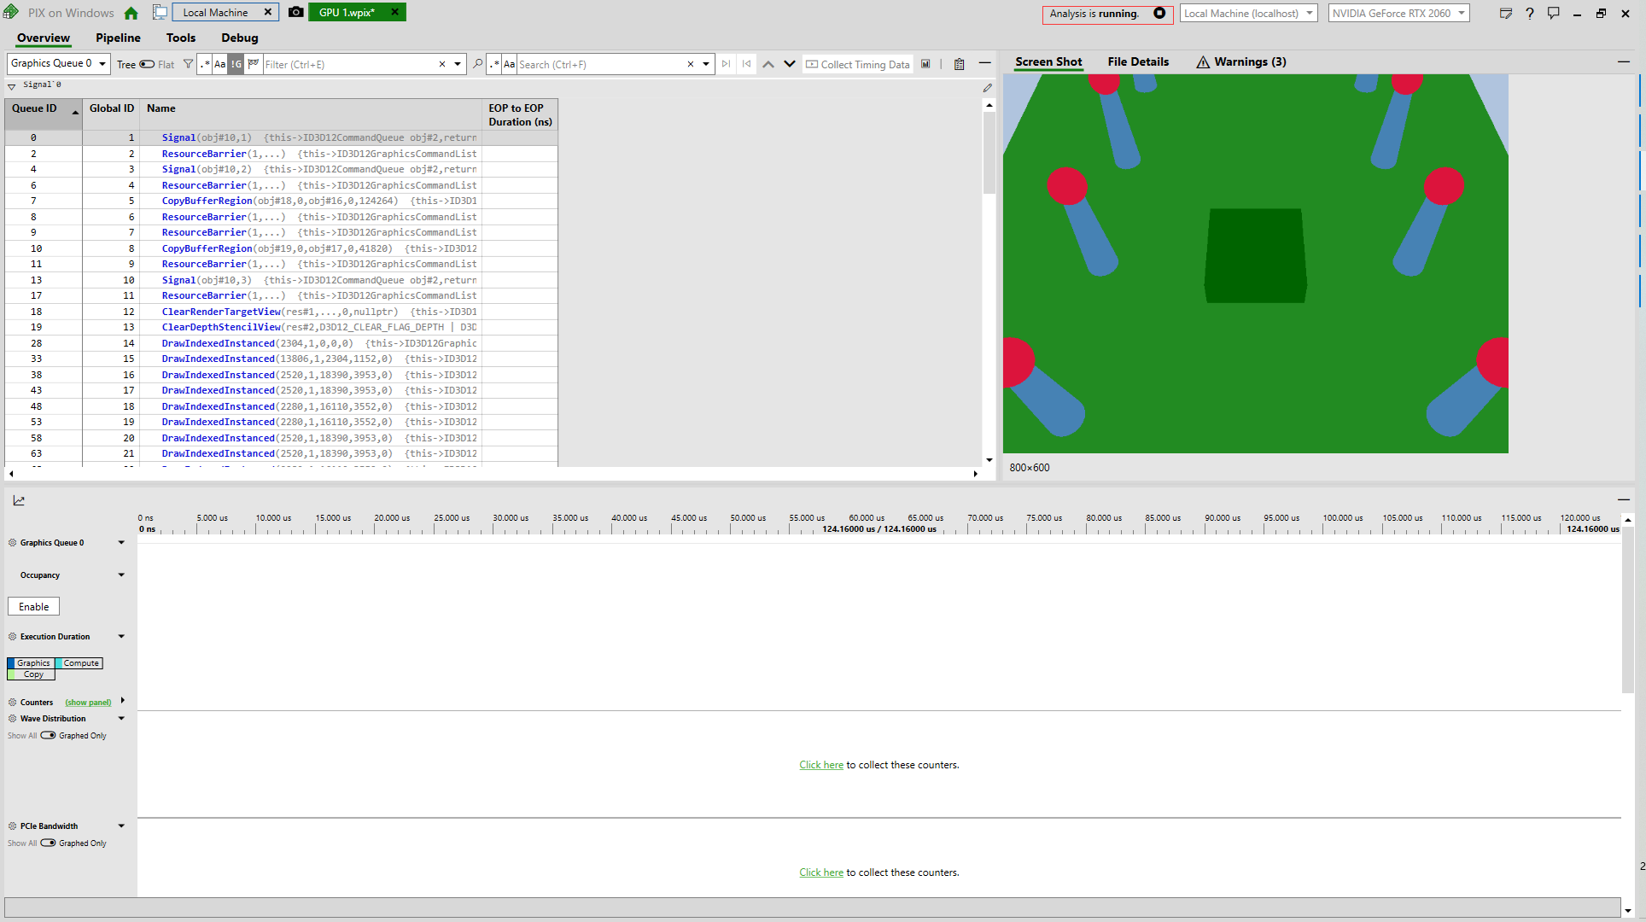Open the NVIDIA GeForce RTX 2060 dropdown
The image size is (1646, 922).
click(x=1398, y=13)
